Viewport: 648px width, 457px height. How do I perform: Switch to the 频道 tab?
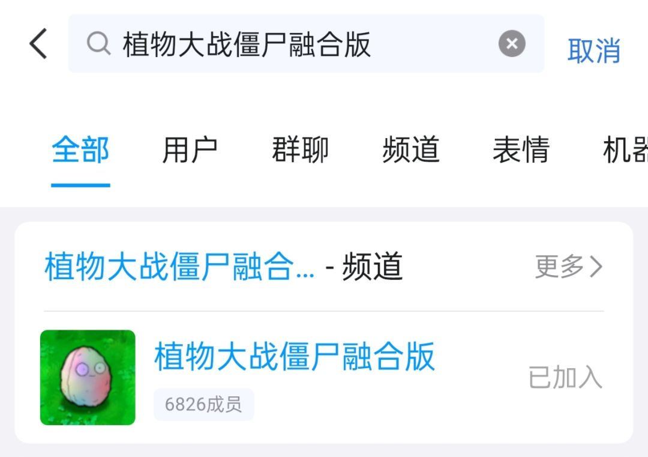click(411, 150)
